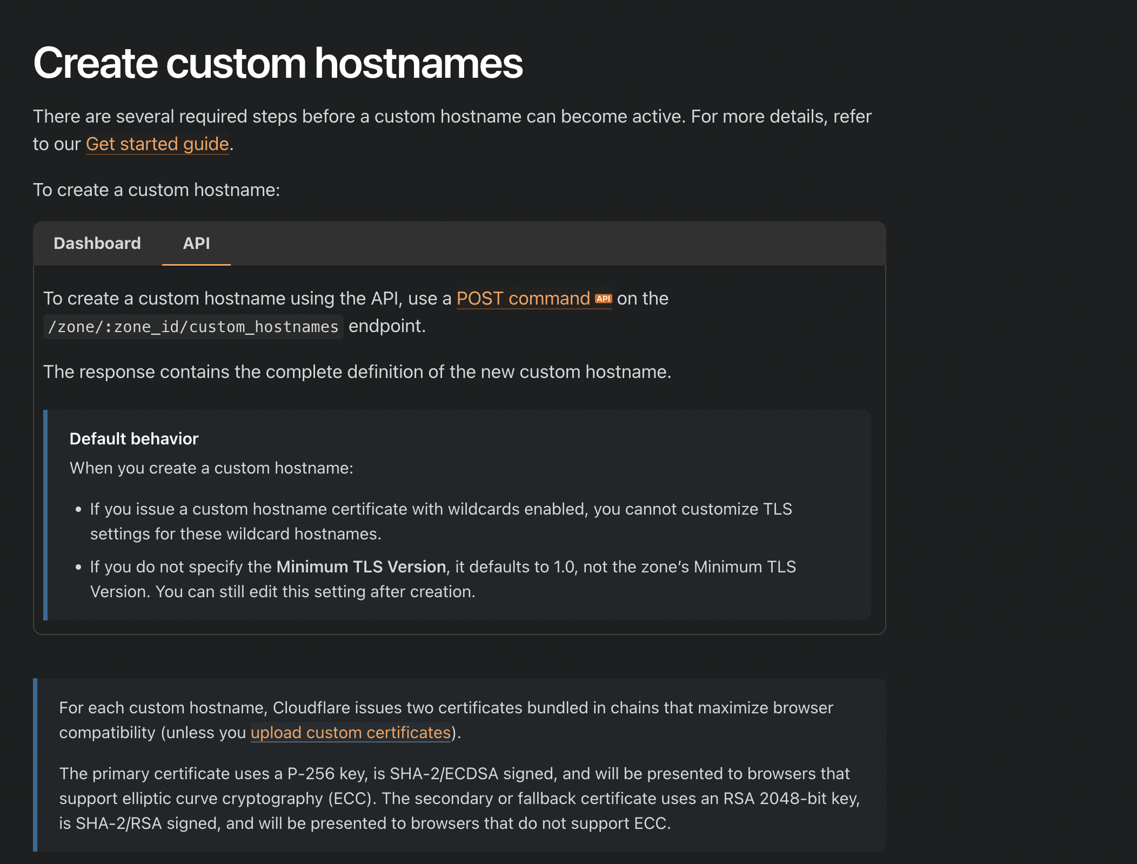Image resolution: width=1137 pixels, height=864 pixels.
Task: Click the Create custom hostnames page heading
Action: [x=278, y=64]
